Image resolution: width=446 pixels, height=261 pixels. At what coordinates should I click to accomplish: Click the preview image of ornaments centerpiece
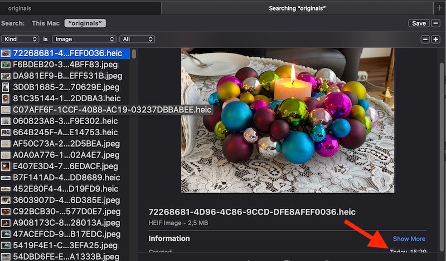pos(288,120)
